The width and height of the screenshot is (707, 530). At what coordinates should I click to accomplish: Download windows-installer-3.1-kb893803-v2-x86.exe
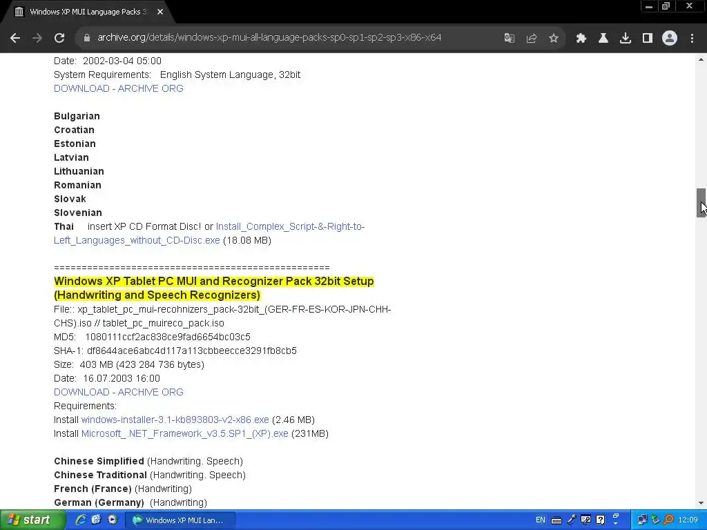coord(175,420)
